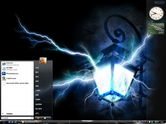Click the device tray icon
Viewport: 166px width, 124px height.
click(150, 122)
